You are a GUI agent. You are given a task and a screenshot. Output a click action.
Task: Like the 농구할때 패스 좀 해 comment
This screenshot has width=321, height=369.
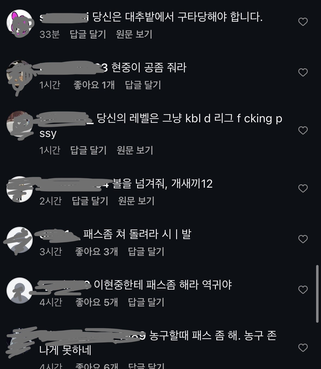[303, 348]
